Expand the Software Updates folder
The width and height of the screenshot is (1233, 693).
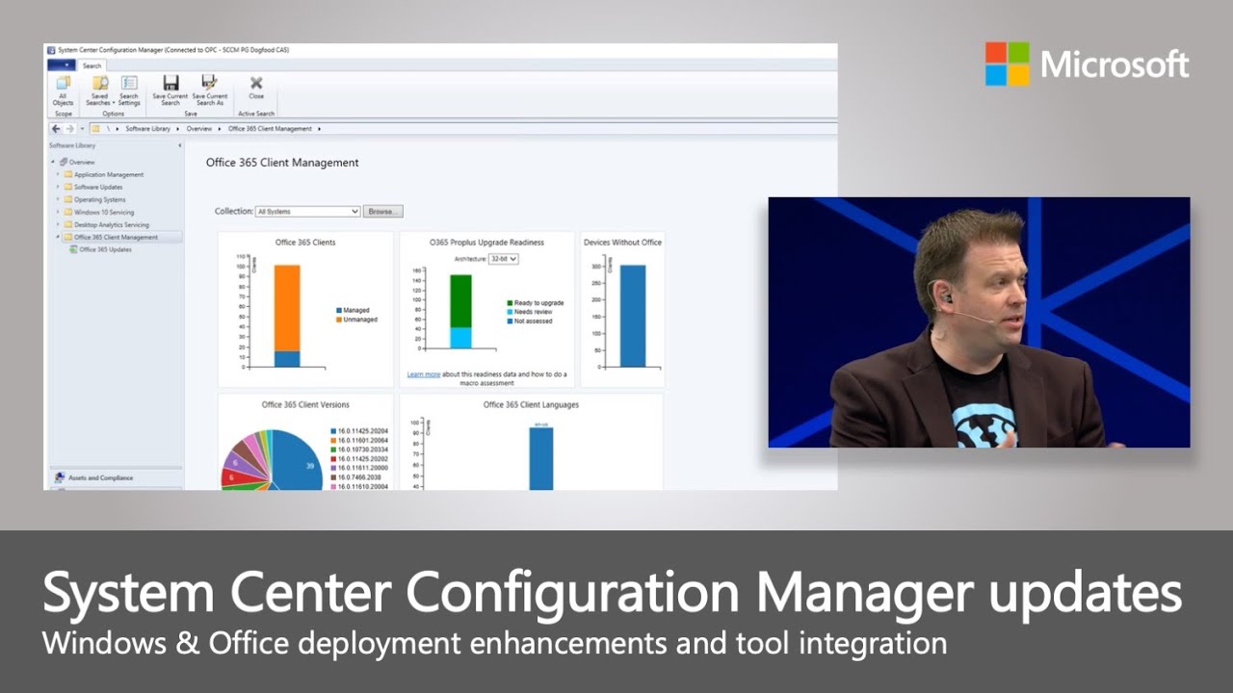coord(58,187)
